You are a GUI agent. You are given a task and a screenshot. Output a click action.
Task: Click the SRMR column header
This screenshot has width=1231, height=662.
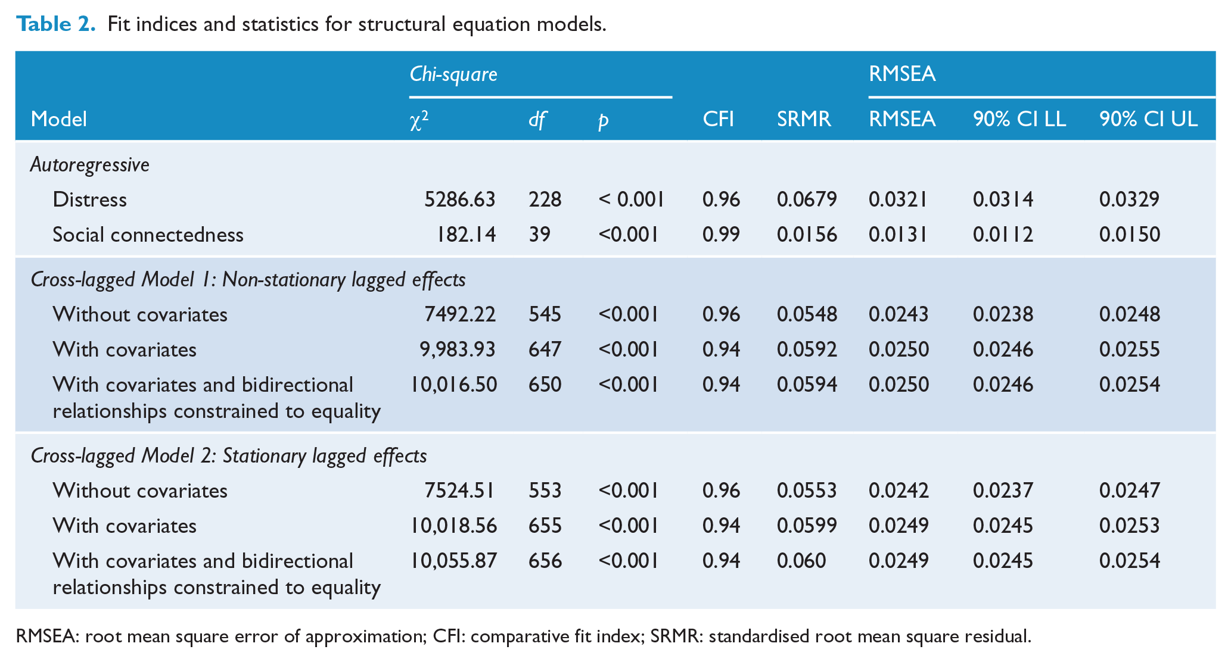pyautogui.click(x=804, y=119)
